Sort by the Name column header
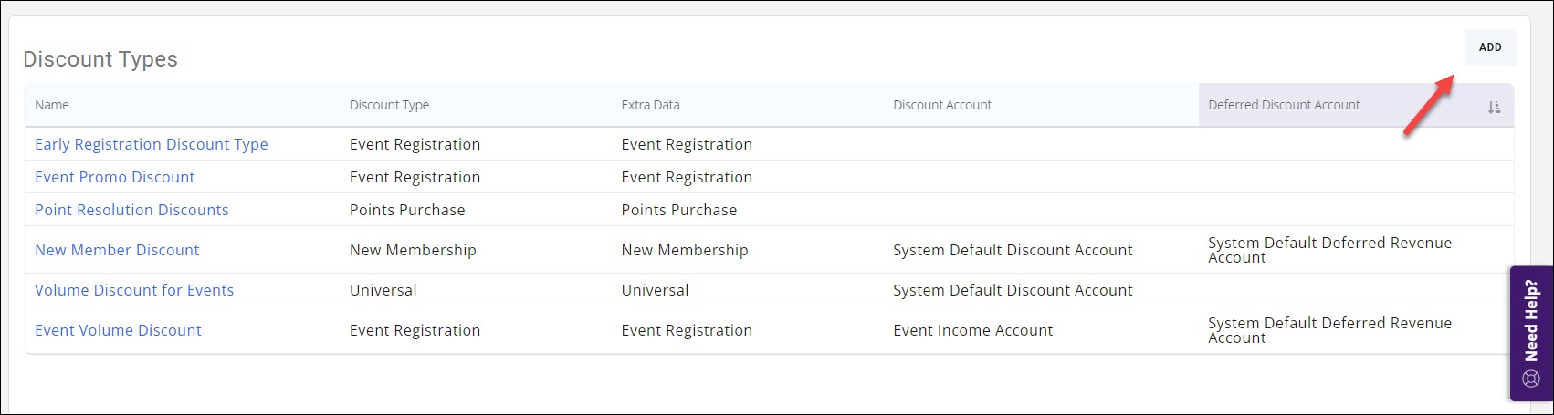 (52, 105)
